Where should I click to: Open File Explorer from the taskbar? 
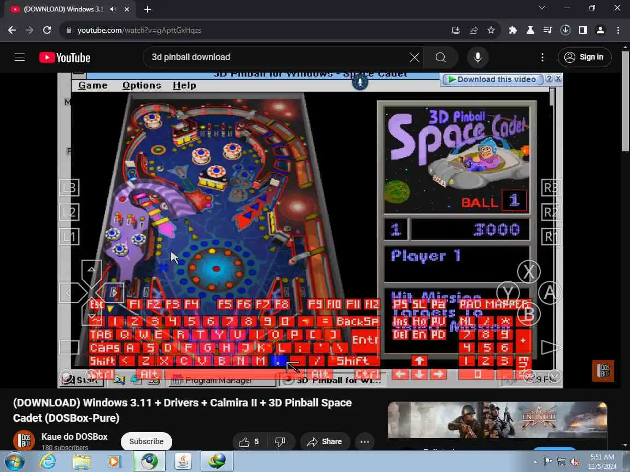tap(81, 462)
